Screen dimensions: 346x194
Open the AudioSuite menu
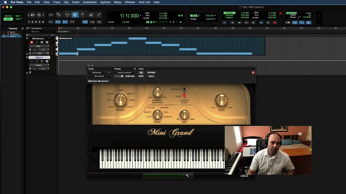[90, 2]
